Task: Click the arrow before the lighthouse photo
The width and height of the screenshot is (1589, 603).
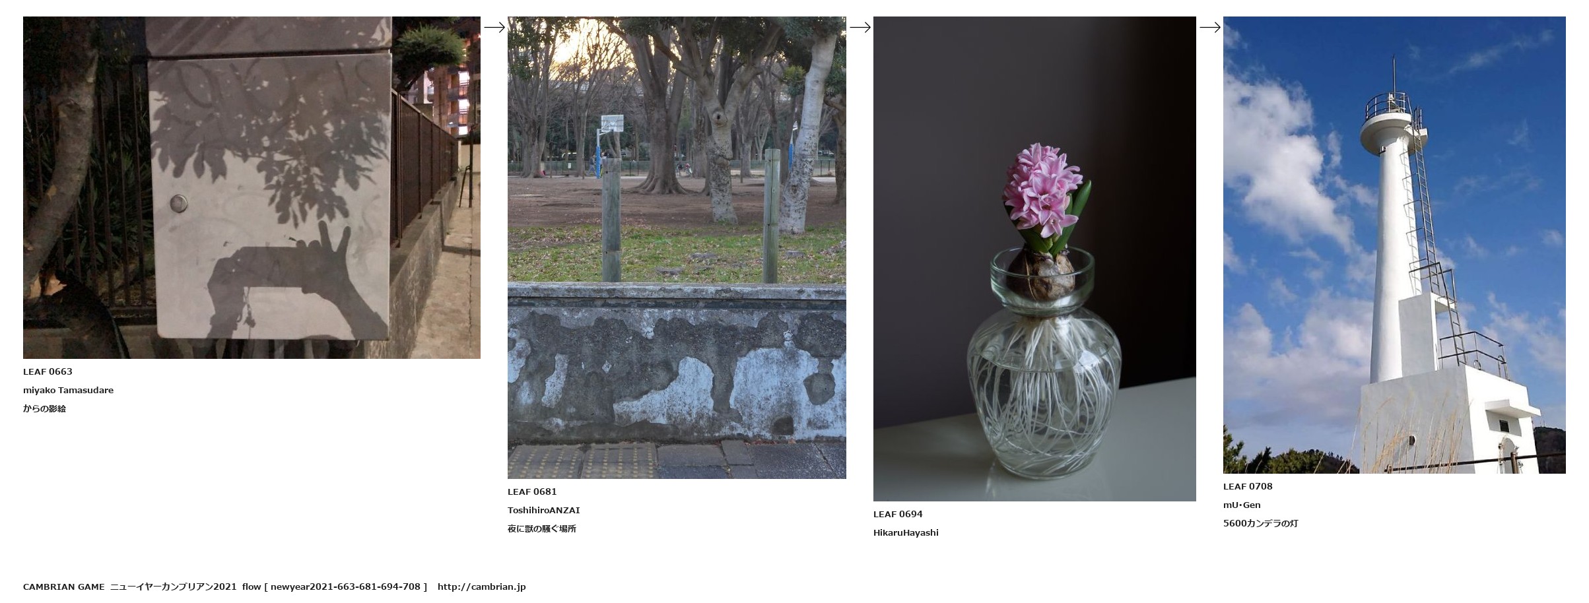Action: (x=1210, y=27)
